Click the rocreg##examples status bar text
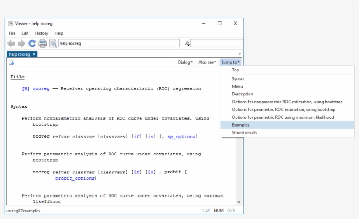359x219 pixels. point(23,211)
